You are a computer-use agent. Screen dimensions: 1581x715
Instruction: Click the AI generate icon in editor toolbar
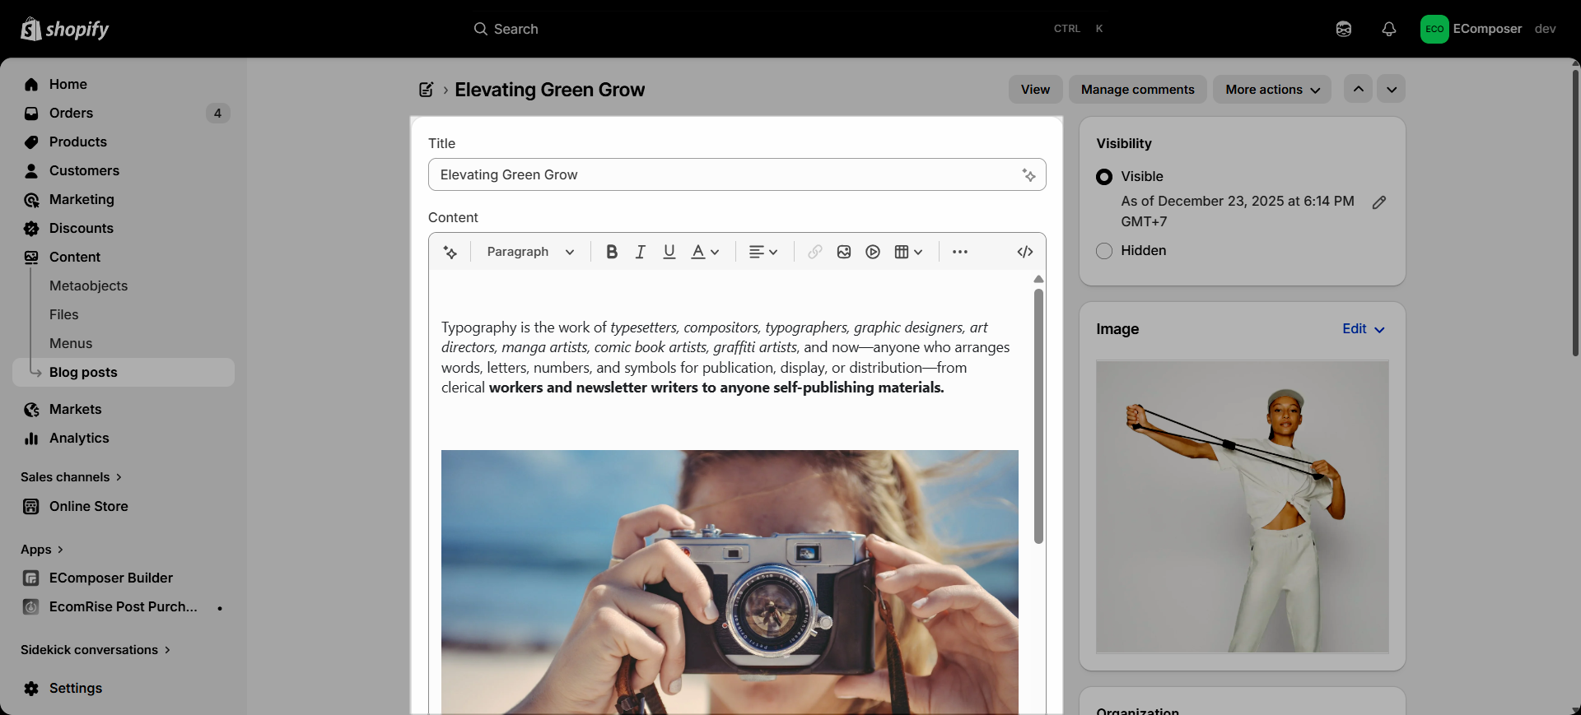coord(450,252)
